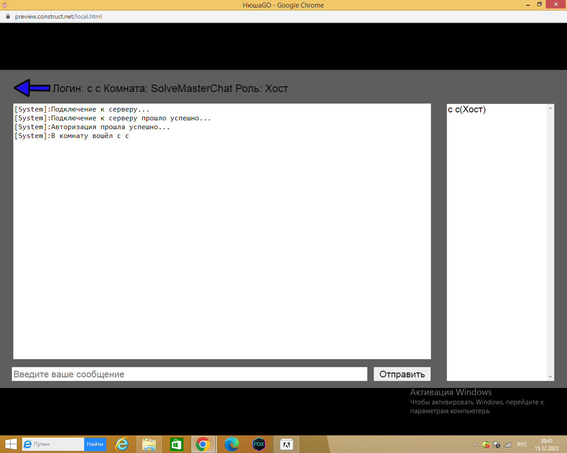This screenshot has width=567, height=453.
Task: Click the user list scrollbar up arrow
Action: pyautogui.click(x=550, y=108)
